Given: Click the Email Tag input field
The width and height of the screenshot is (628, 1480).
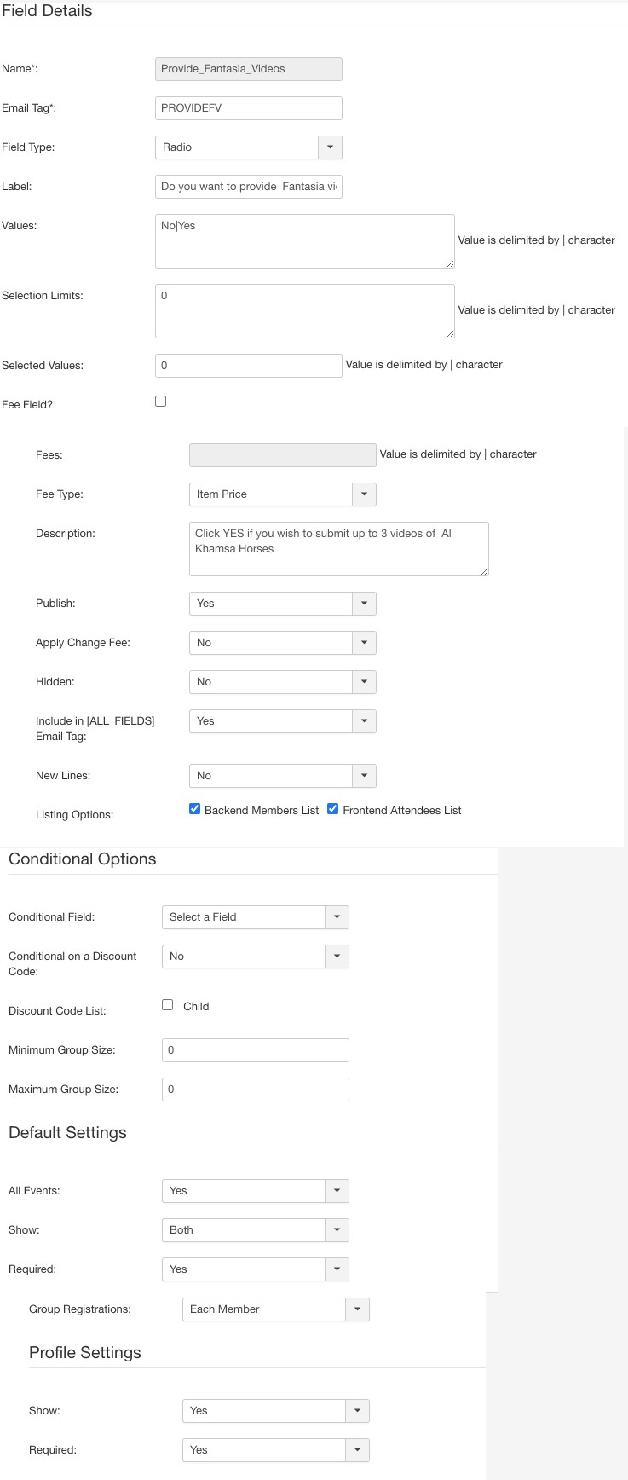Looking at the screenshot, I should 248,108.
